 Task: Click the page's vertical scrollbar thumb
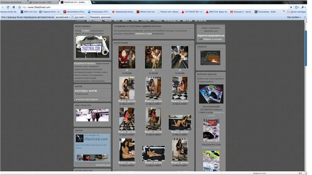(x=306, y=48)
